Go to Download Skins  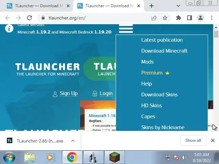(159, 95)
